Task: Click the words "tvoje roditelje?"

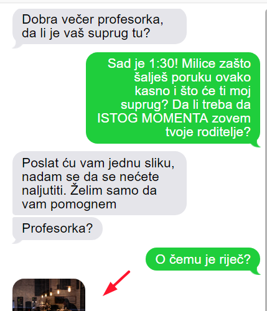Action: coord(208,132)
